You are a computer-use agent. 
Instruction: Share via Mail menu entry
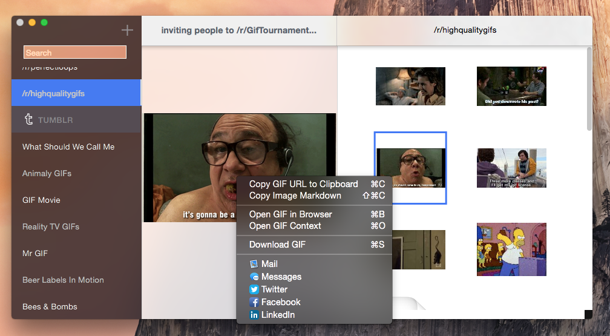pos(314,264)
